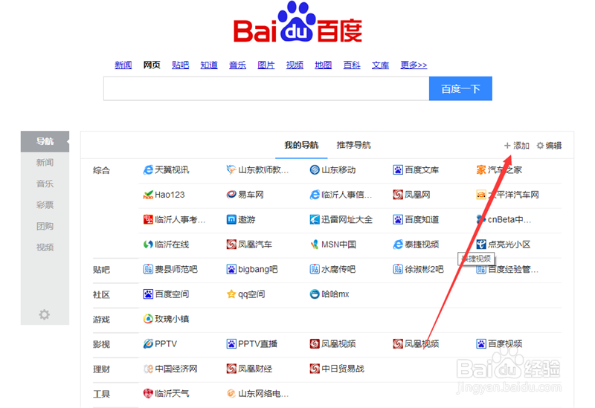
Task: Open the 百科 link above search box
Action: [x=352, y=65]
